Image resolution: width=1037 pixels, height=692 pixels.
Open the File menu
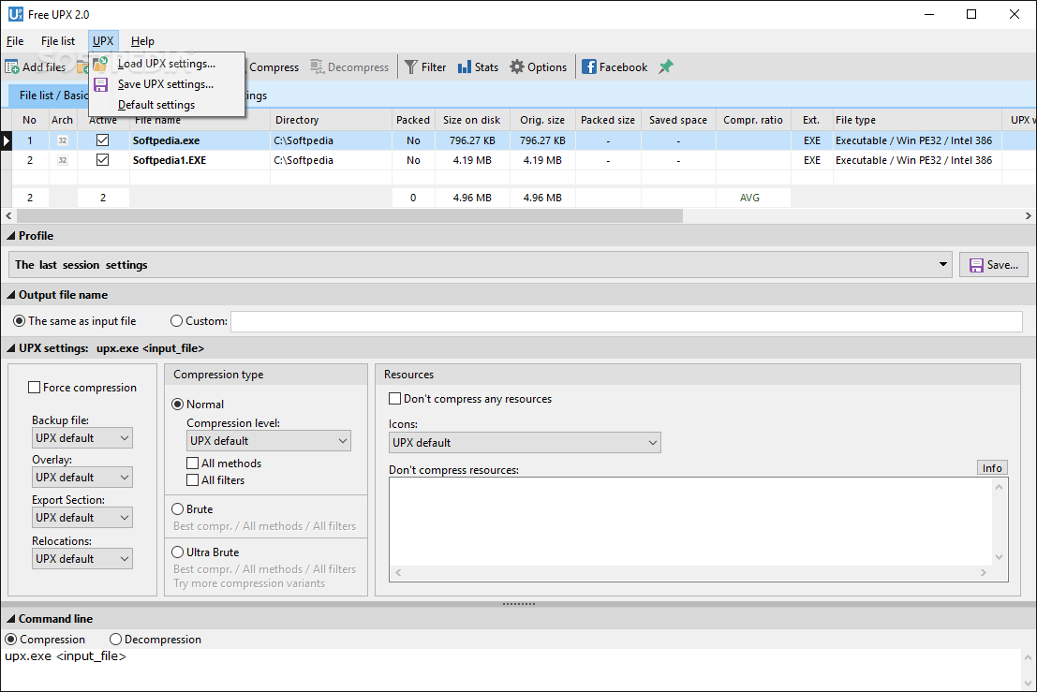point(15,41)
